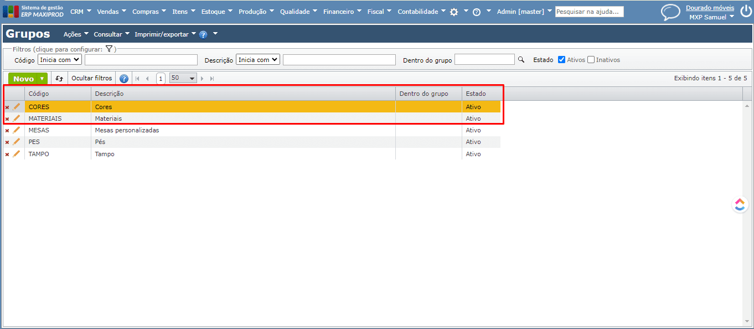This screenshot has width=754, height=329.
Task: Open the Fiscal menu
Action: [379, 12]
